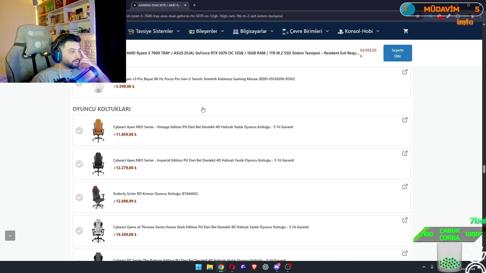Click the Sepete Ekle button
The width and height of the screenshot is (486, 273).
(x=398, y=53)
